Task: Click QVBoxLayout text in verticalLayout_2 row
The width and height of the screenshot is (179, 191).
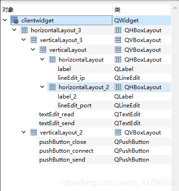Action: (143, 133)
